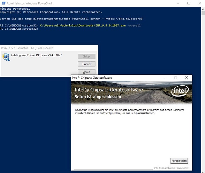Open About in WinZip Self-Extractor dialog
This screenshot has height=173, width=205.
[x=87, y=72]
